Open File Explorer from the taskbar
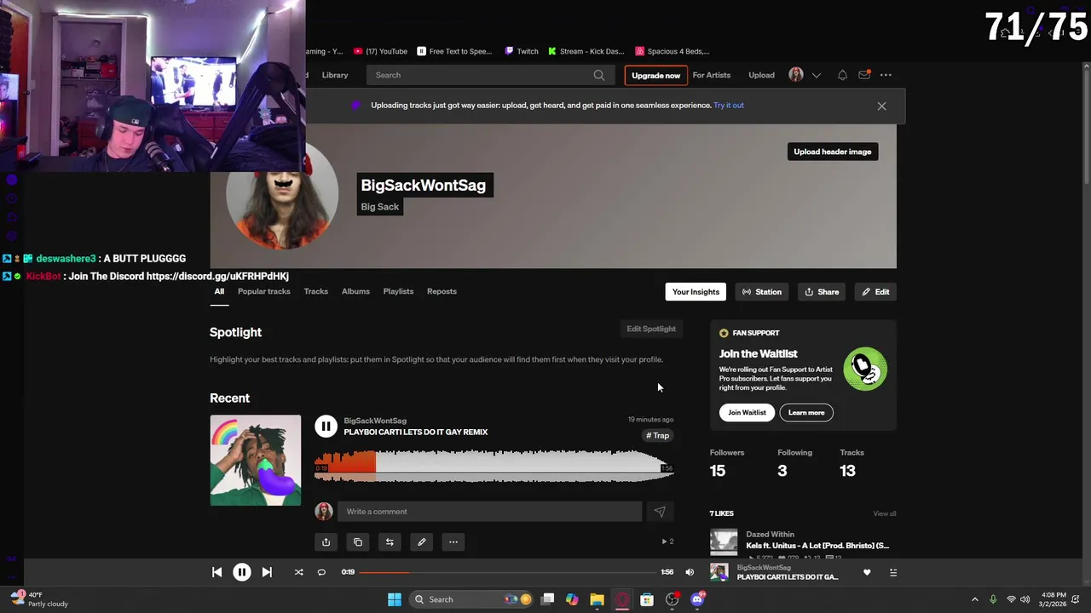Image resolution: width=1091 pixels, height=613 pixels. (597, 599)
